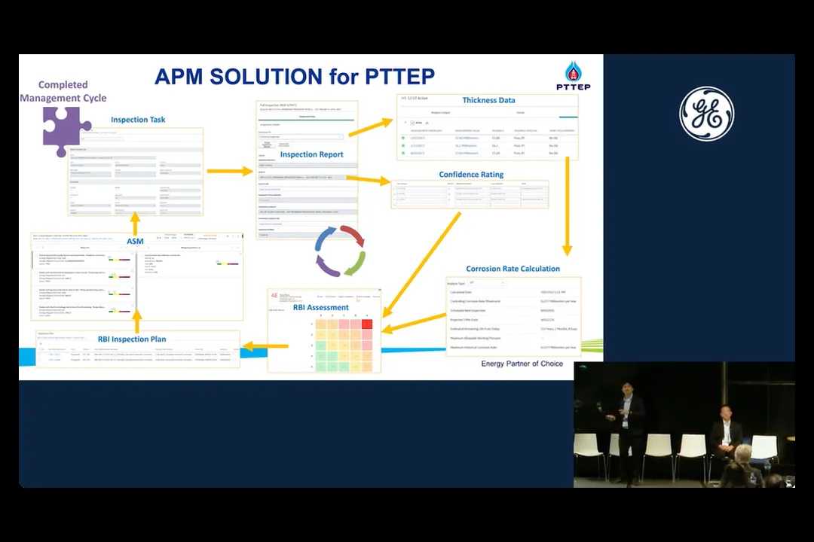Click the Energy Partner of Choice text
The image size is (814, 542).
tap(522, 364)
